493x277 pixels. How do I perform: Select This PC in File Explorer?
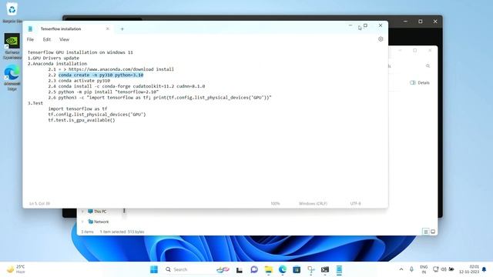(100, 212)
